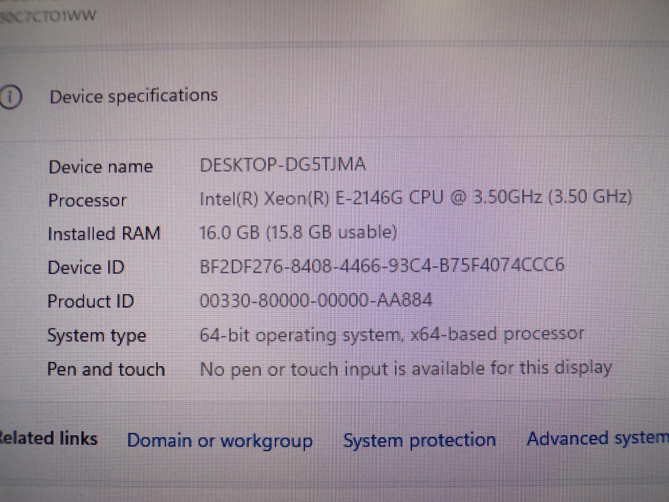669x502 pixels.
Task: Open the Advanced system settings link
Action: pyautogui.click(x=597, y=439)
